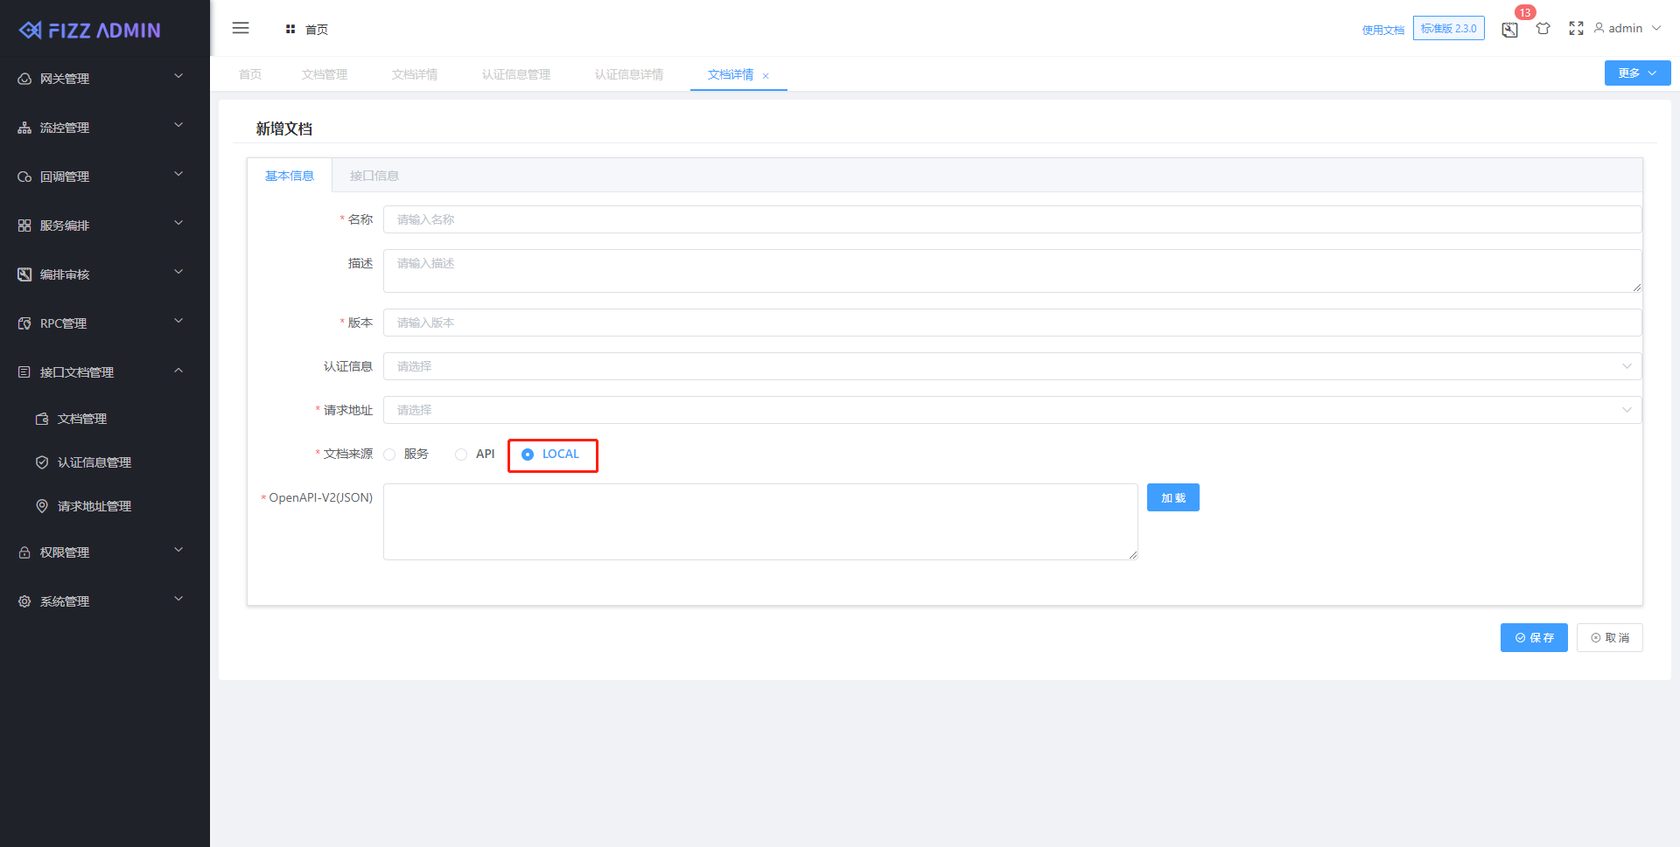1680x847 pixels.
Task: Expand the 认证信息 select dropdown
Action: point(1627,366)
